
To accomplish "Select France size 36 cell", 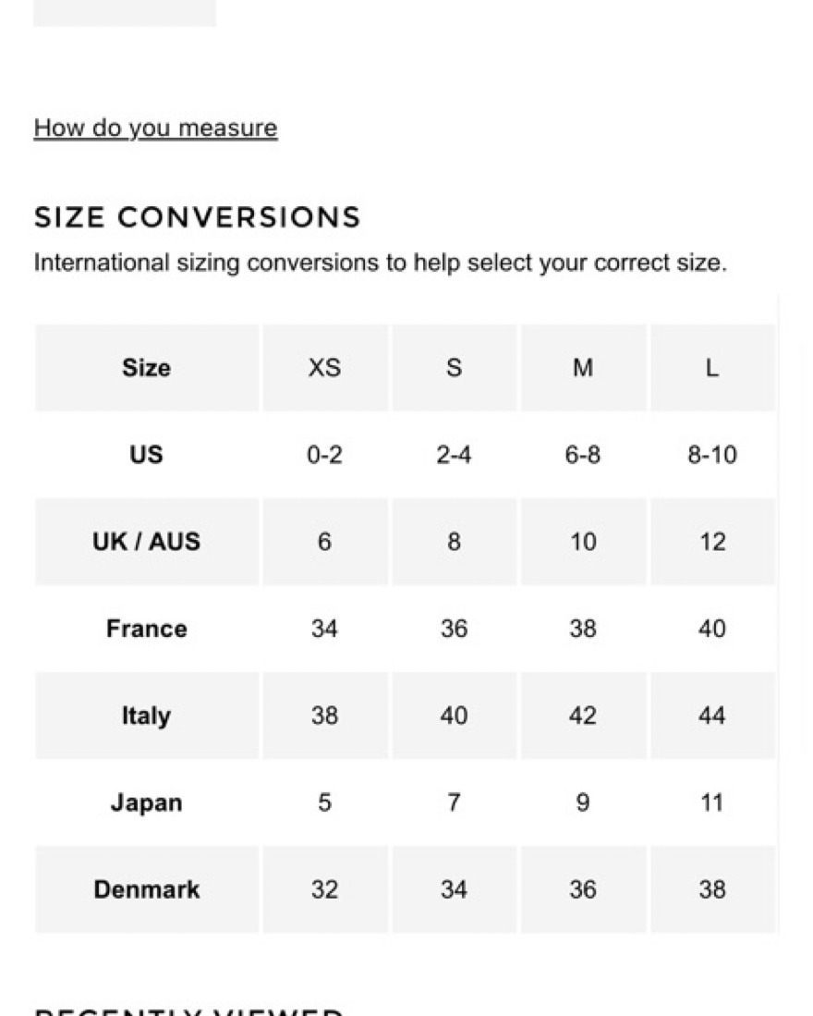I will pos(454,629).
